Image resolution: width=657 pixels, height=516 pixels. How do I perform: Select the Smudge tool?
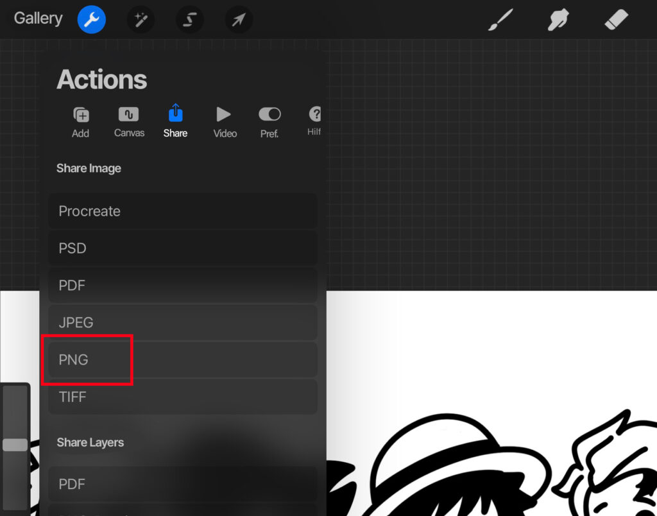click(558, 19)
